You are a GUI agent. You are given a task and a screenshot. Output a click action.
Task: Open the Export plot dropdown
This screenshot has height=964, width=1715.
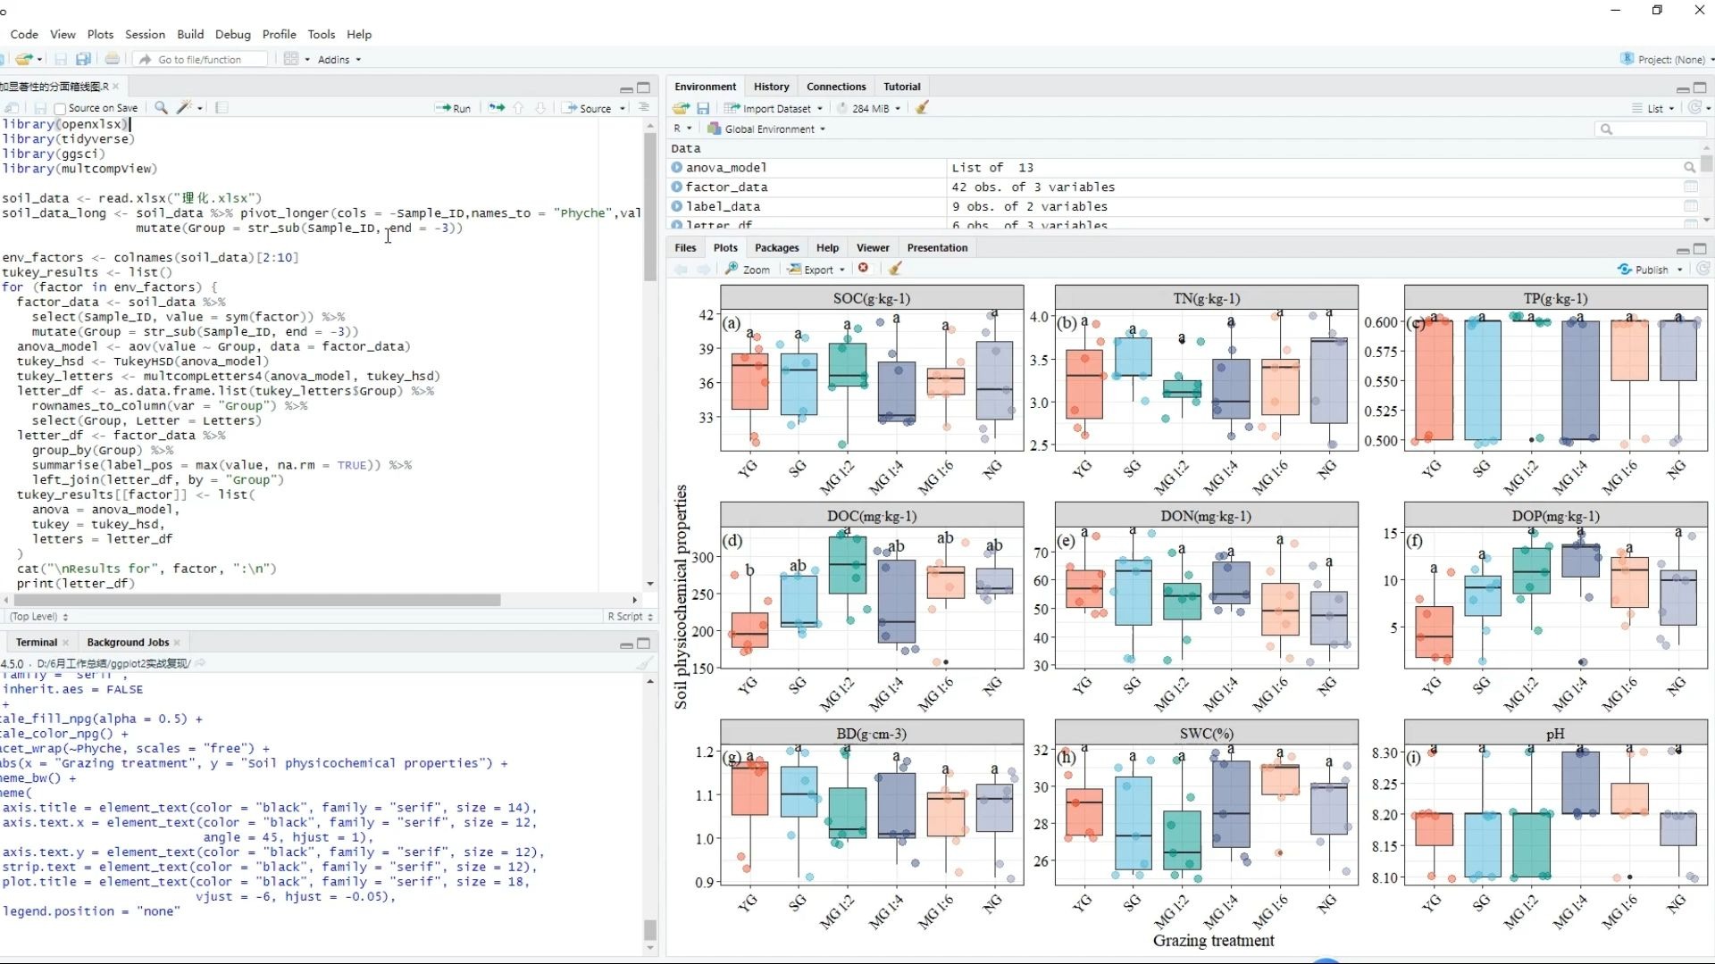[816, 269]
